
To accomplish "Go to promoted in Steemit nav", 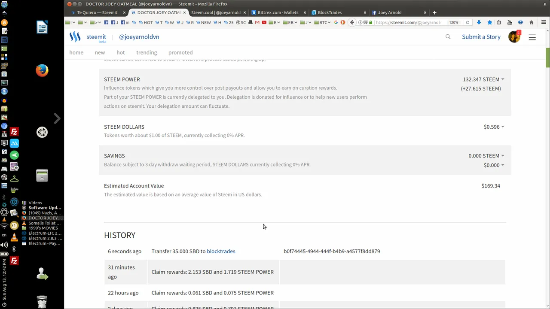I will coord(180,52).
